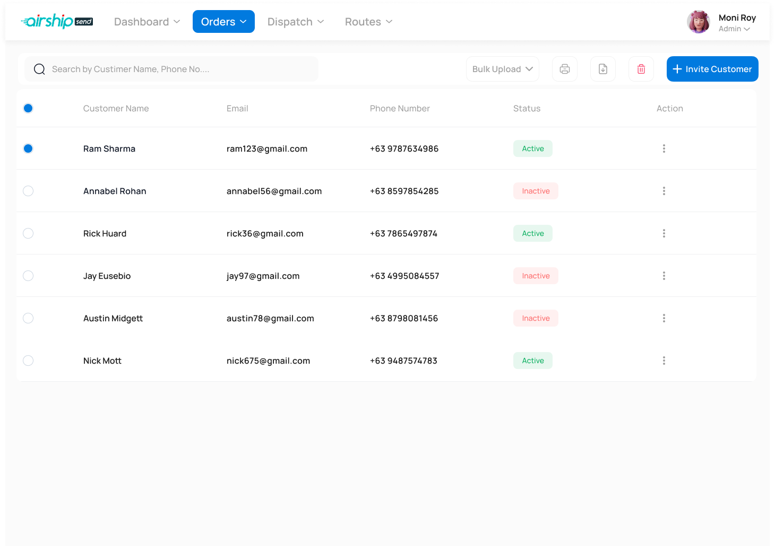Select Nick Mott row

tap(28, 360)
